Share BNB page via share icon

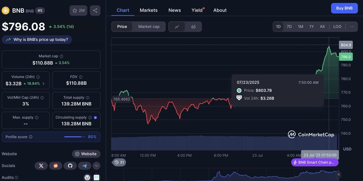95,11
